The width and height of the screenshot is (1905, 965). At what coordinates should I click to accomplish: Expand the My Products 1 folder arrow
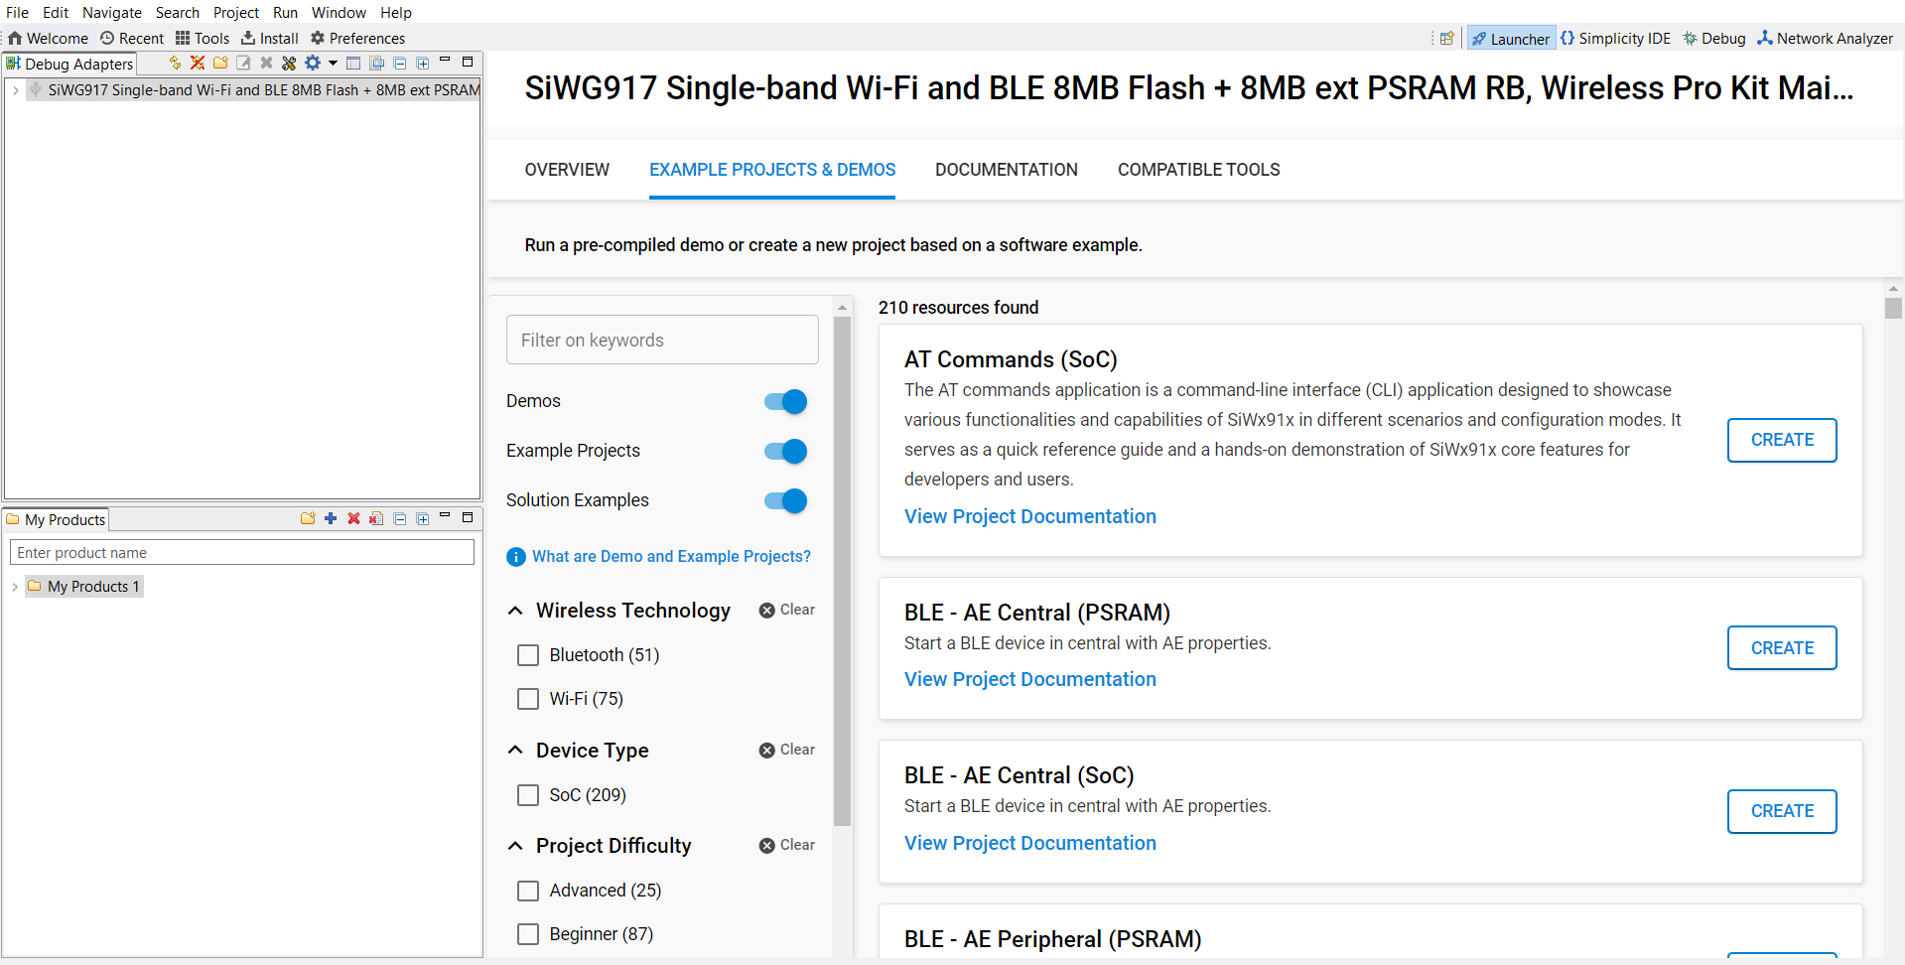pyautogui.click(x=15, y=587)
